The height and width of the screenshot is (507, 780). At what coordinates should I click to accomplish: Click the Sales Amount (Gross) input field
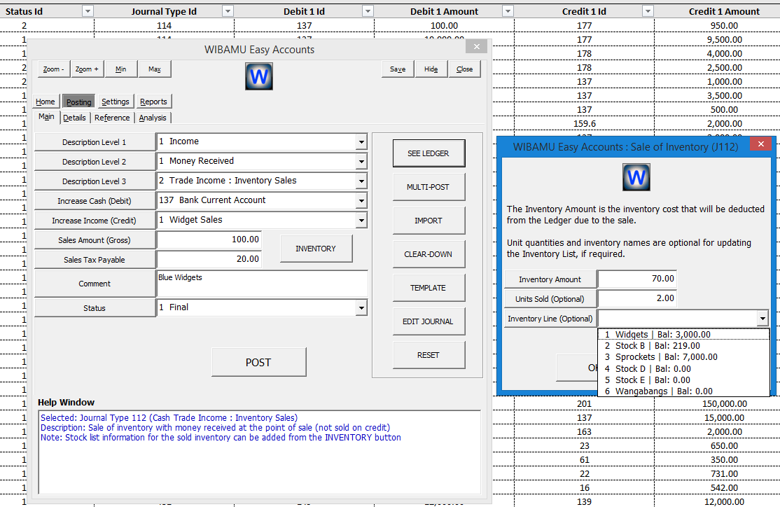pos(209,239)
